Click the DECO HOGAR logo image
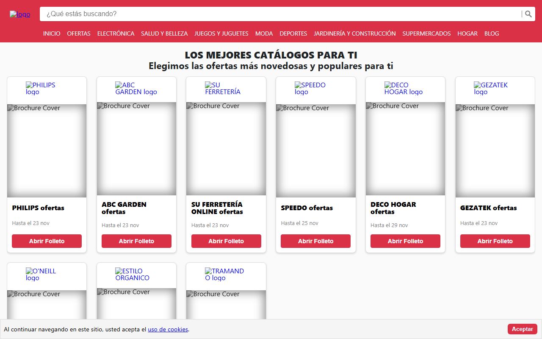This screenshot has width=542, height=339. click(x=405, y=89)
